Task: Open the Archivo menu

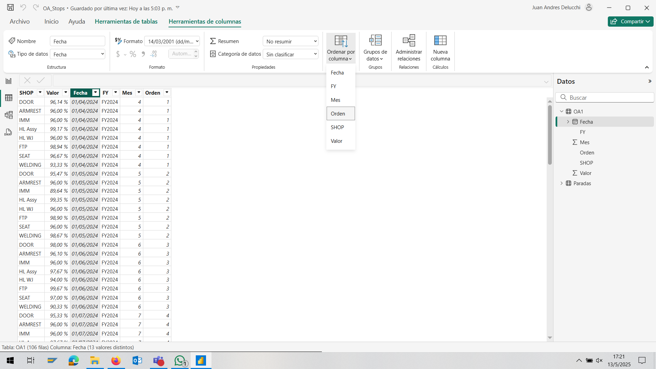Action: [x=19, y=22]
